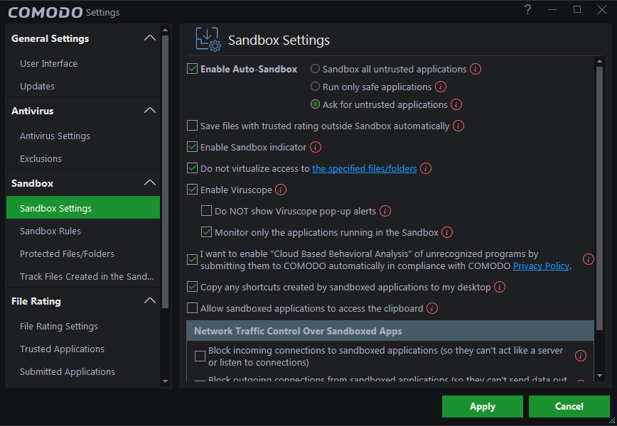617x426 pixels.
Task: Click info icon next to Run only safe applications
Action: coord(441,87)
